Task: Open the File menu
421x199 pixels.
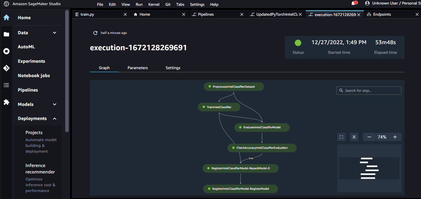Action: pyautogui.click(x=100, y=4)
